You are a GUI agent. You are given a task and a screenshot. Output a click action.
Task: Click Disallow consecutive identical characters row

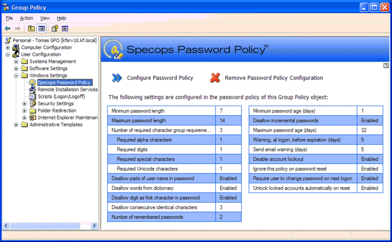(x=174, y=207)
